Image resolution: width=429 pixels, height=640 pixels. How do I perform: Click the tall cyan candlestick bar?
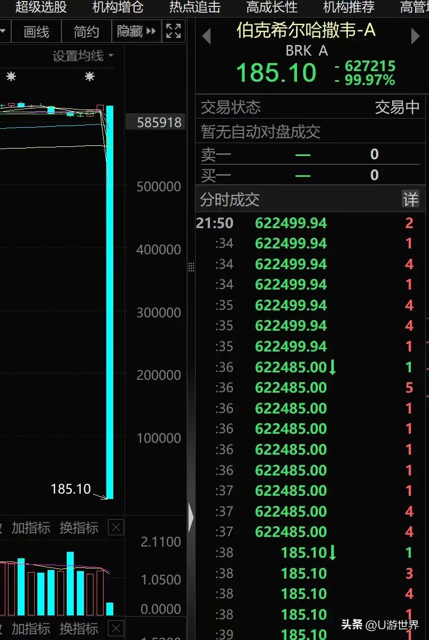[110, 302]
